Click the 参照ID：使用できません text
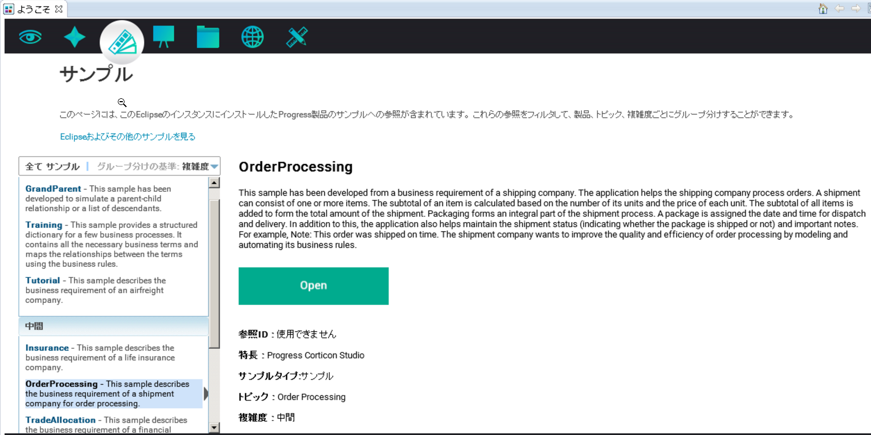 (x=287, y=334)
